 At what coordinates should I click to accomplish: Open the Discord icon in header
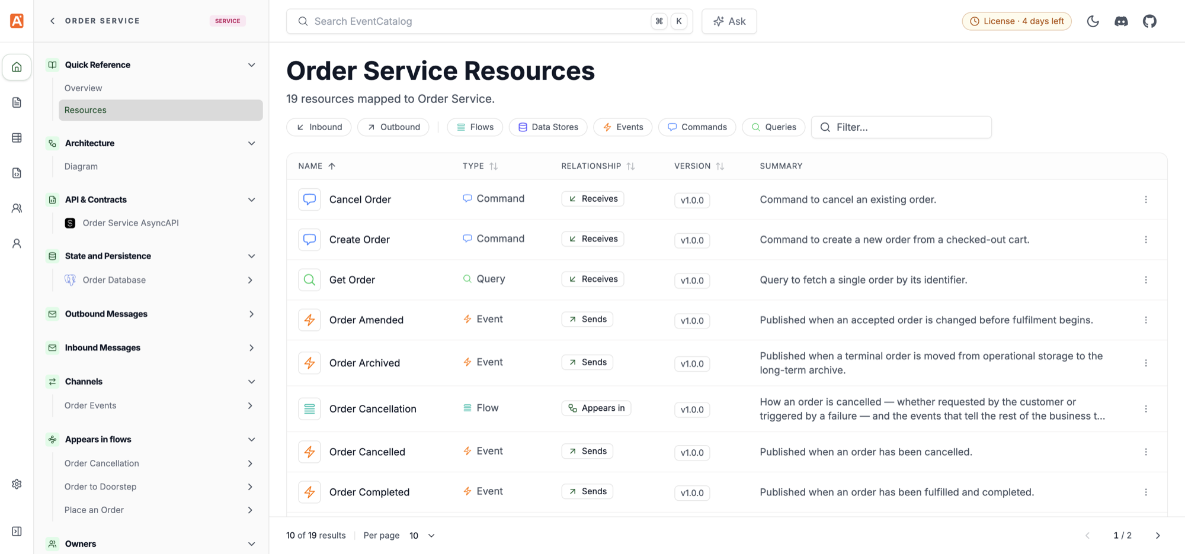[x=1121, y=21]
